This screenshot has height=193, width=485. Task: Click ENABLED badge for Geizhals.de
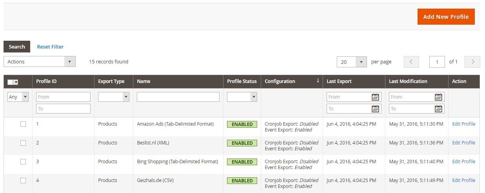(x=242, y=181)
